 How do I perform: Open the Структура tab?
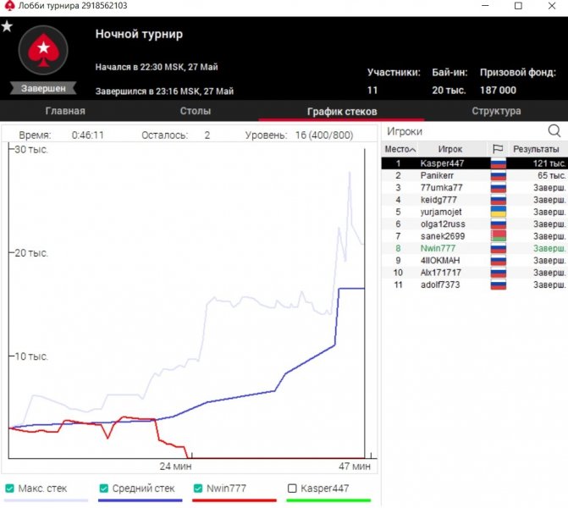[x=496, y=111]
